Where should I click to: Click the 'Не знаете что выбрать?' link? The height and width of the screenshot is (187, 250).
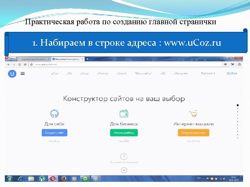124,162
